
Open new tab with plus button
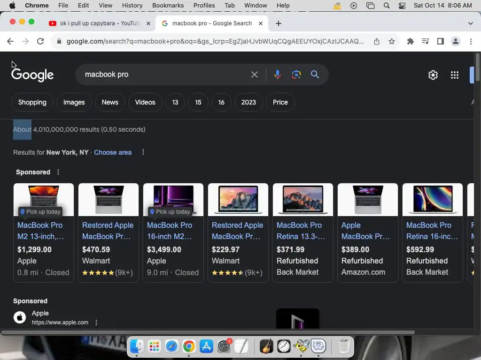(x=278, y=23)
